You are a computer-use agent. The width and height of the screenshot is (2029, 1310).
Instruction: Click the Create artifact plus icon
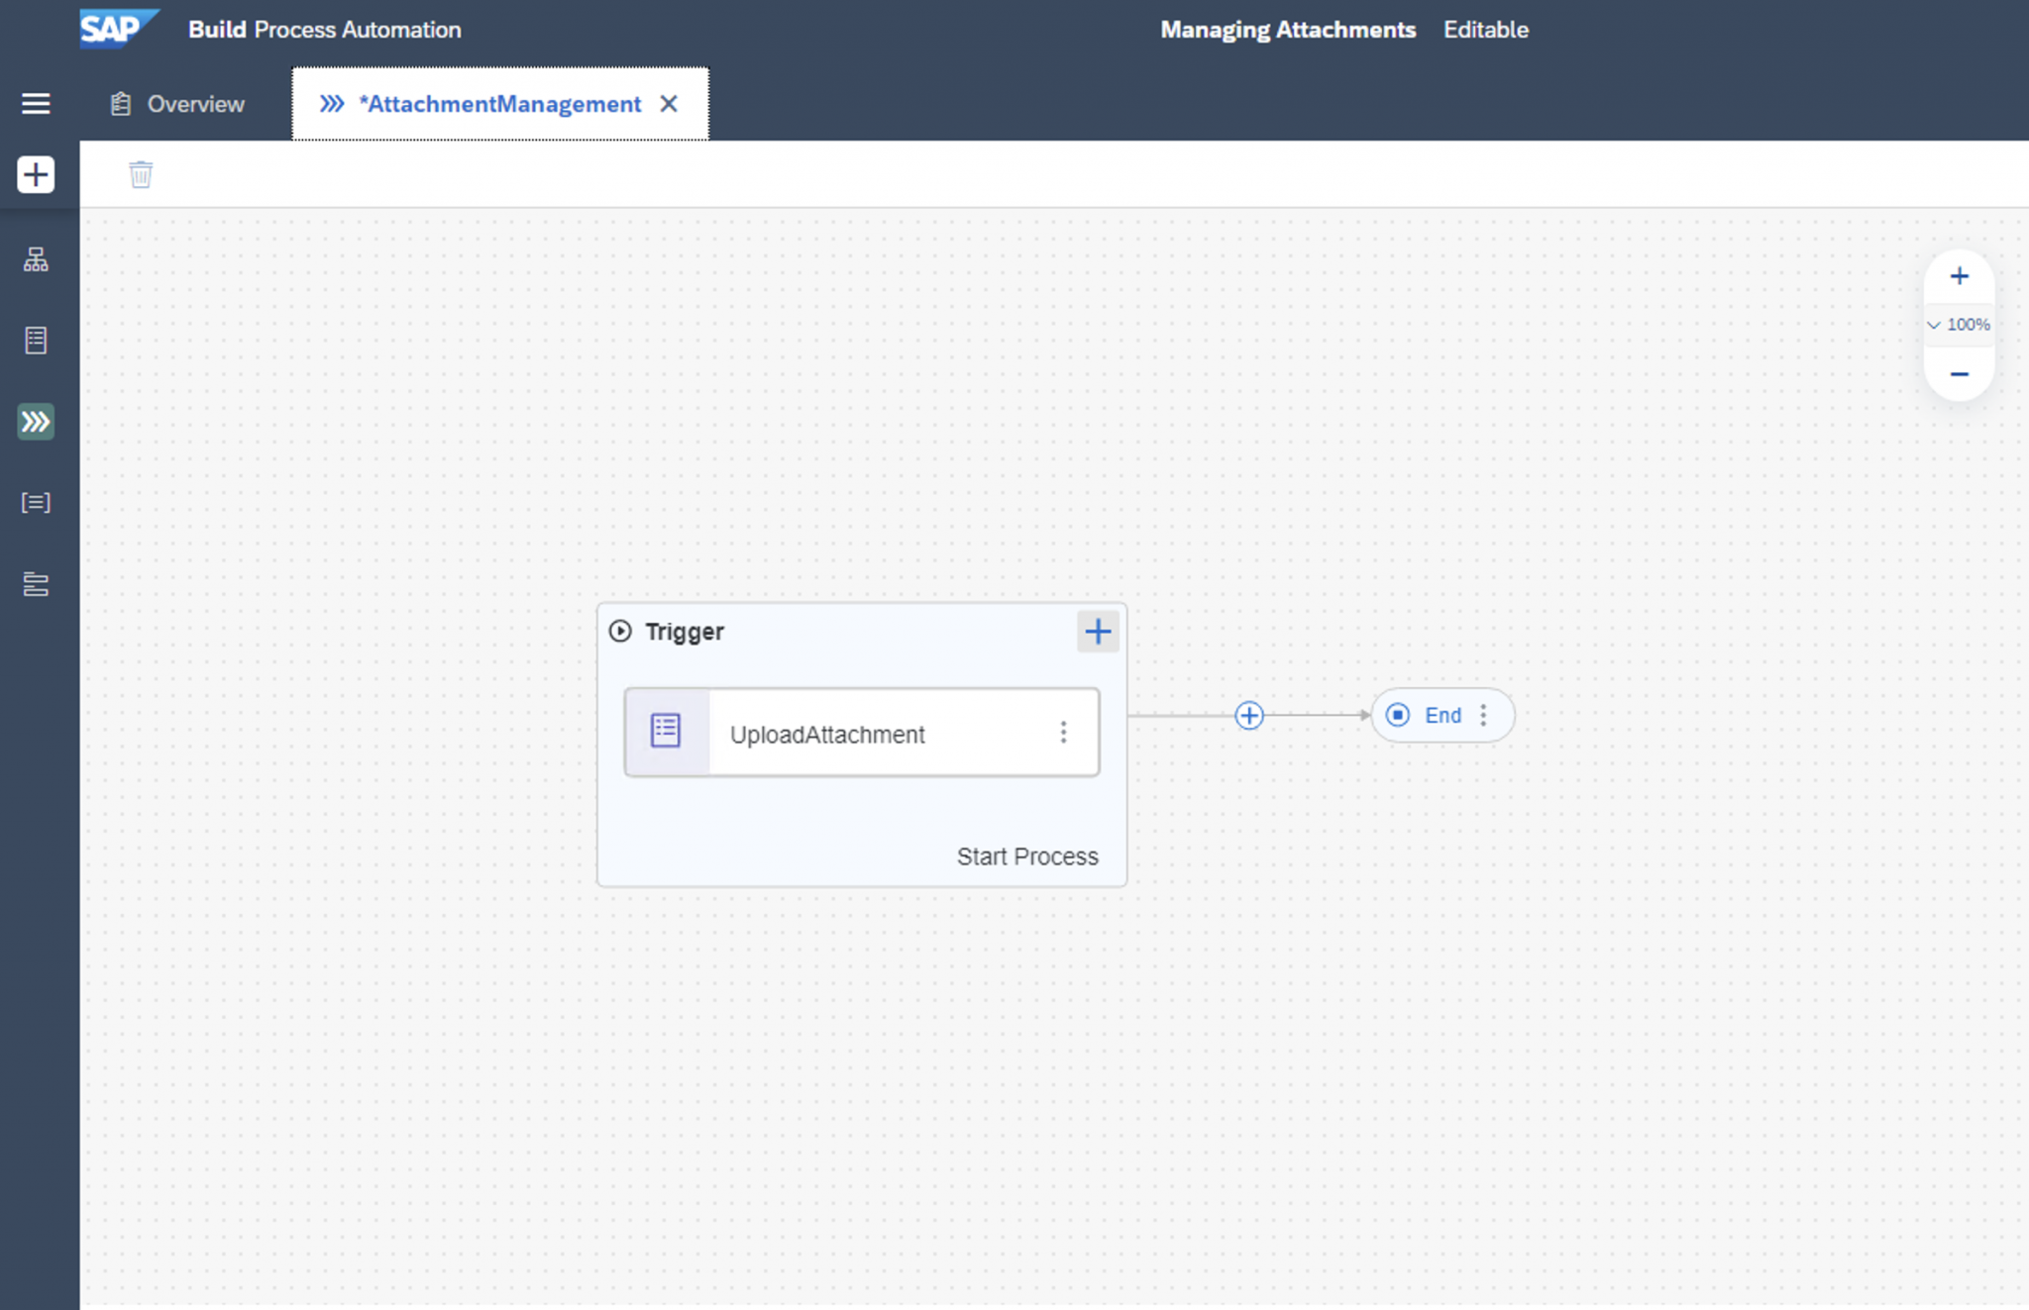pos(36,174)
